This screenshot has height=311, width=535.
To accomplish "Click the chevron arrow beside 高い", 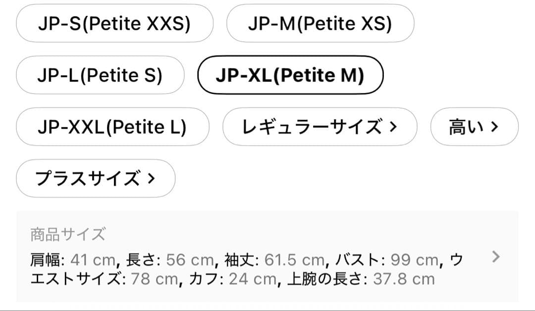I will [494, 127].
